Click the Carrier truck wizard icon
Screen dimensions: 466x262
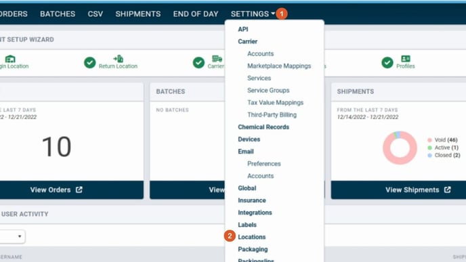[217, 58]
